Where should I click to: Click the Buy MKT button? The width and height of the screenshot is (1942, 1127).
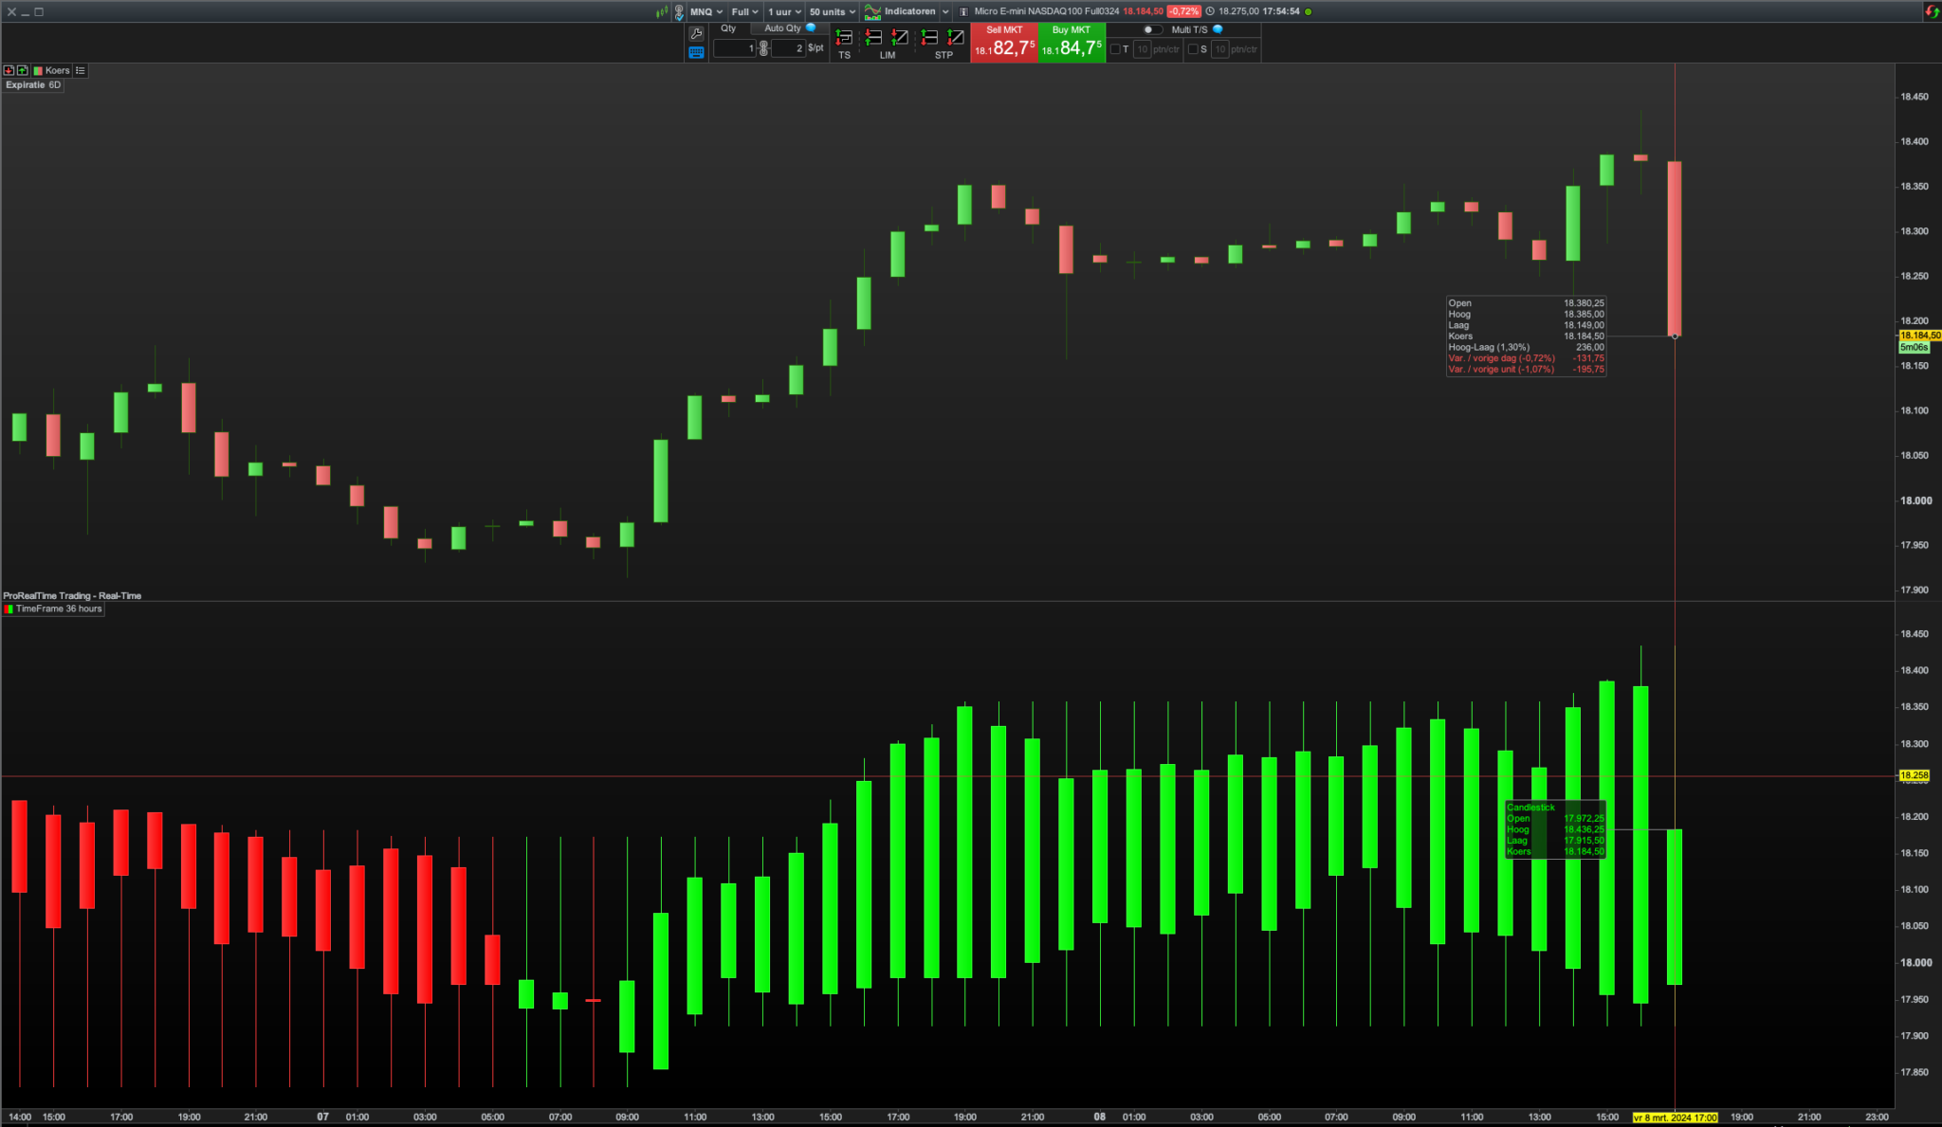(1072, 43)
